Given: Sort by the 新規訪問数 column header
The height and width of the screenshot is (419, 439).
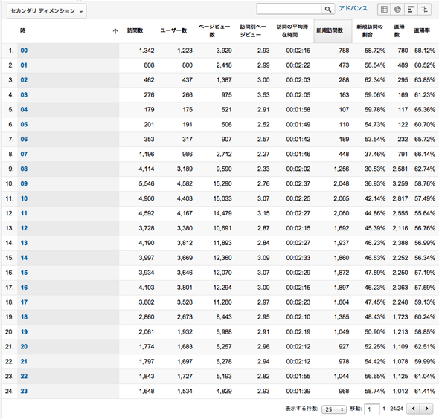Looking at the screenshot, I should [x=330, y=30].
